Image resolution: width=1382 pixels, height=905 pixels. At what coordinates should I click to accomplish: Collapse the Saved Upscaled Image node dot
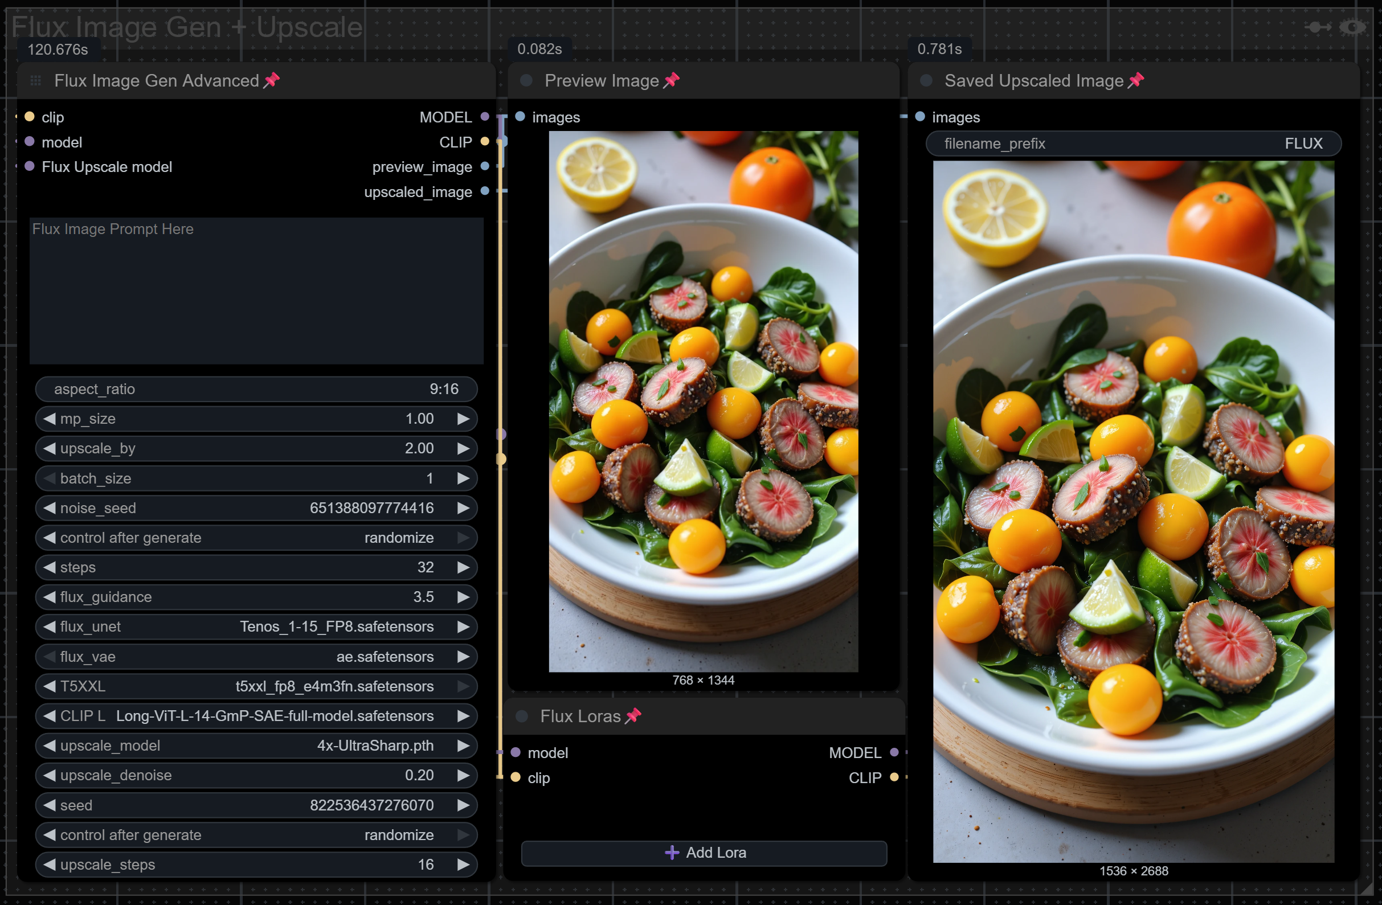(x=926, y=81)
